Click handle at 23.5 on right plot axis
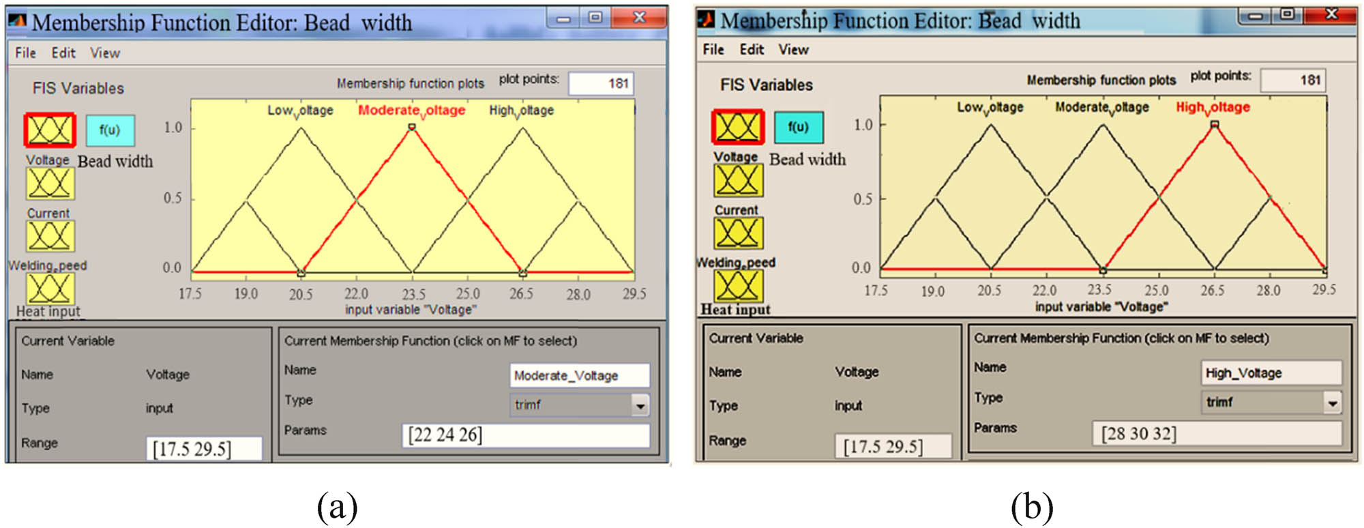 pyautogui.click(x=1103, y=270)
